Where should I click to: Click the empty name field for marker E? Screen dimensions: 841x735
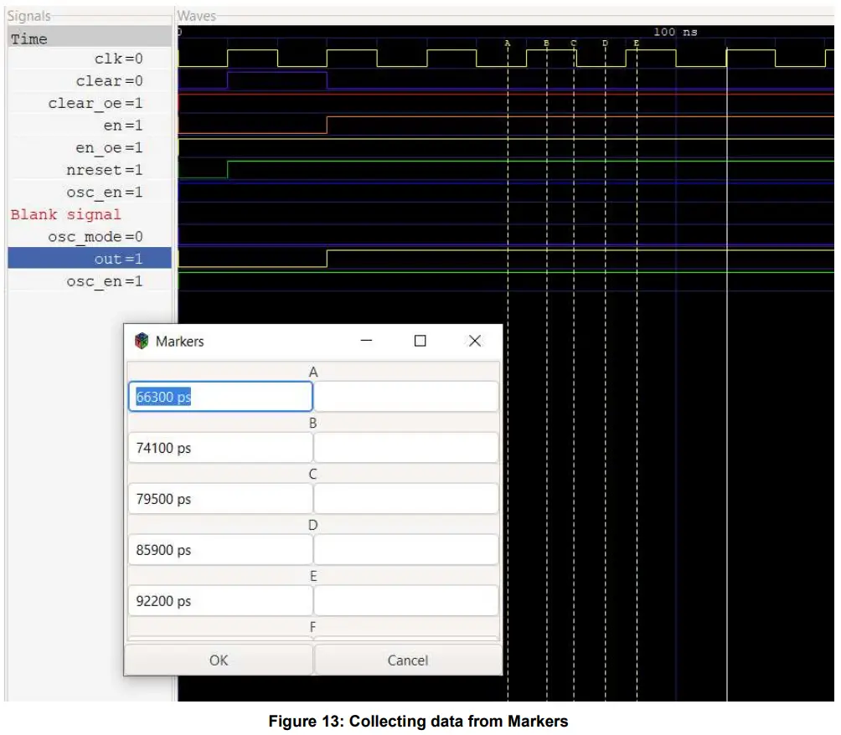(406, 601)
